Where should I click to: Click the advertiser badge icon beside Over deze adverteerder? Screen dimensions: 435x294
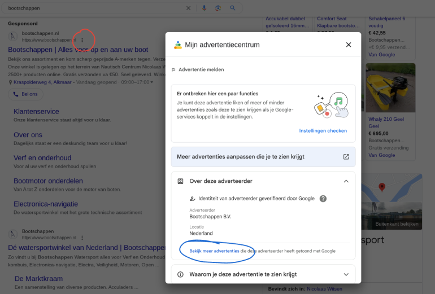[180, 181]
